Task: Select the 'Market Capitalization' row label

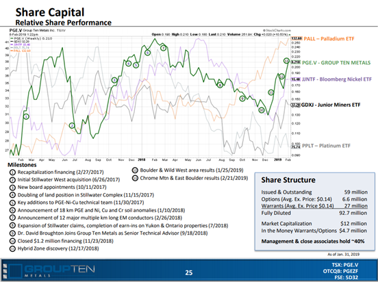Action: 286,223
